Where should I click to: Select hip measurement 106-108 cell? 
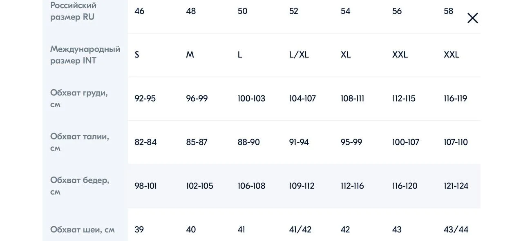click(x=251, y=186)
